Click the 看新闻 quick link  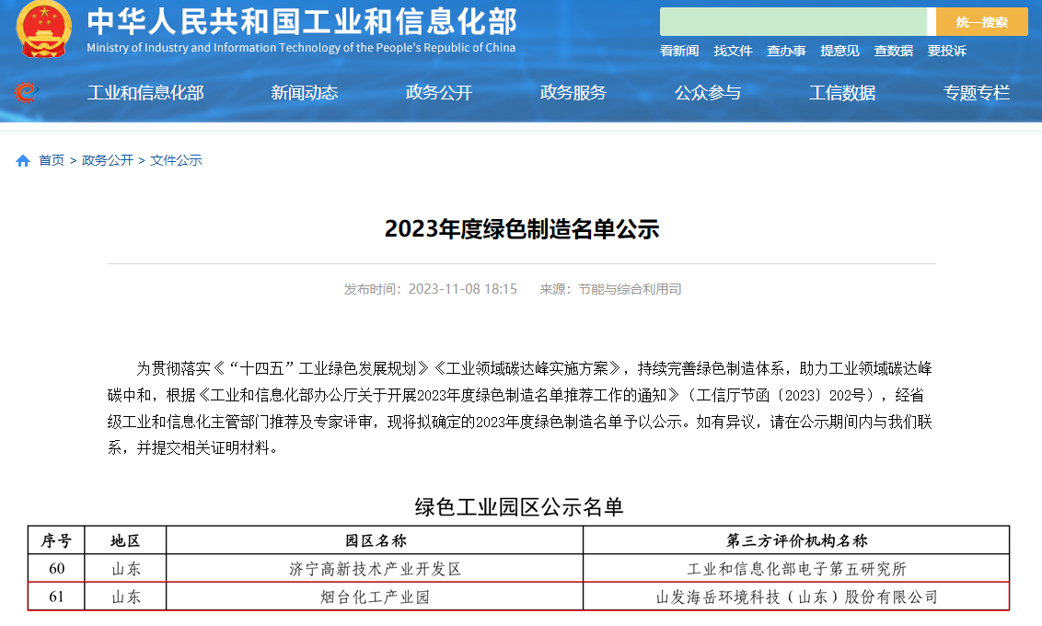coord(679,52)
